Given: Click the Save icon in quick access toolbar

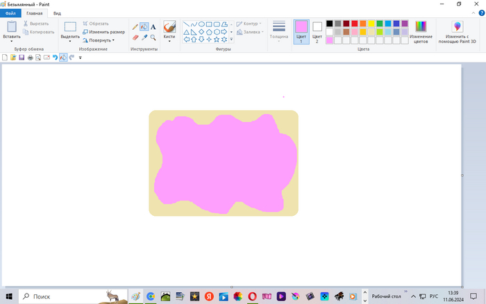Looking at the screenshot, I should [22, 58].
